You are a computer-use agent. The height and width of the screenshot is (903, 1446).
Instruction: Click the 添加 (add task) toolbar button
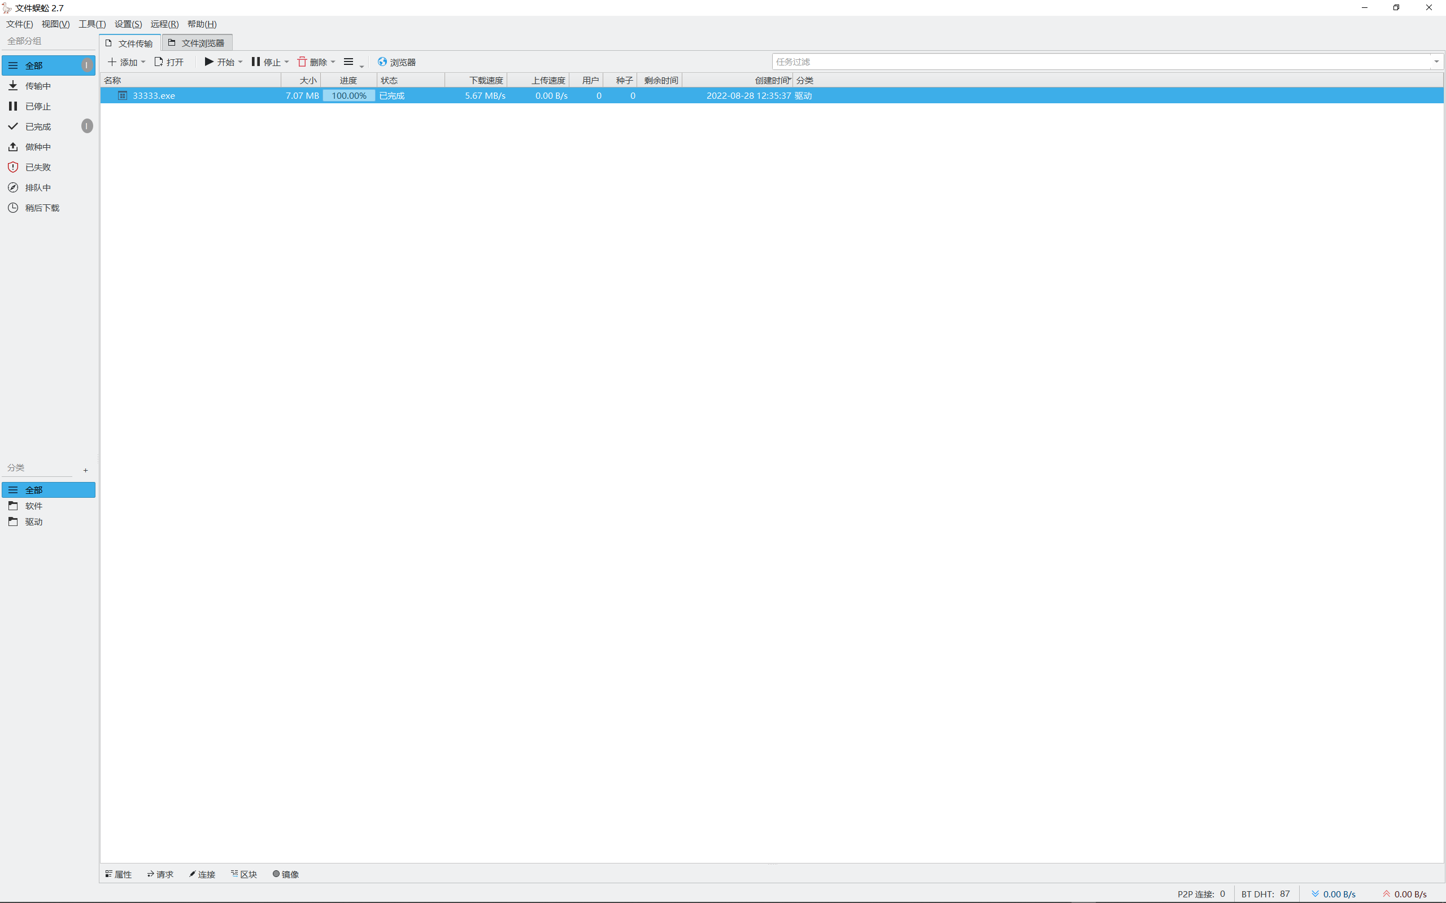pyautogui.click(x=122, y=62)
